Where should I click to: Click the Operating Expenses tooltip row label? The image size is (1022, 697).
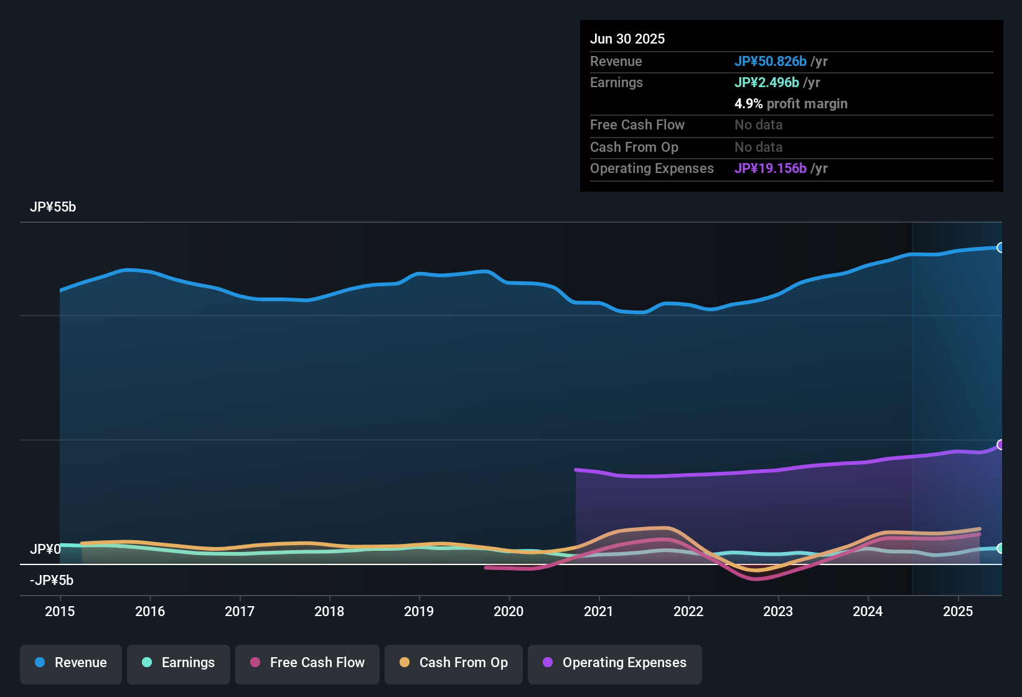(652, 168)
